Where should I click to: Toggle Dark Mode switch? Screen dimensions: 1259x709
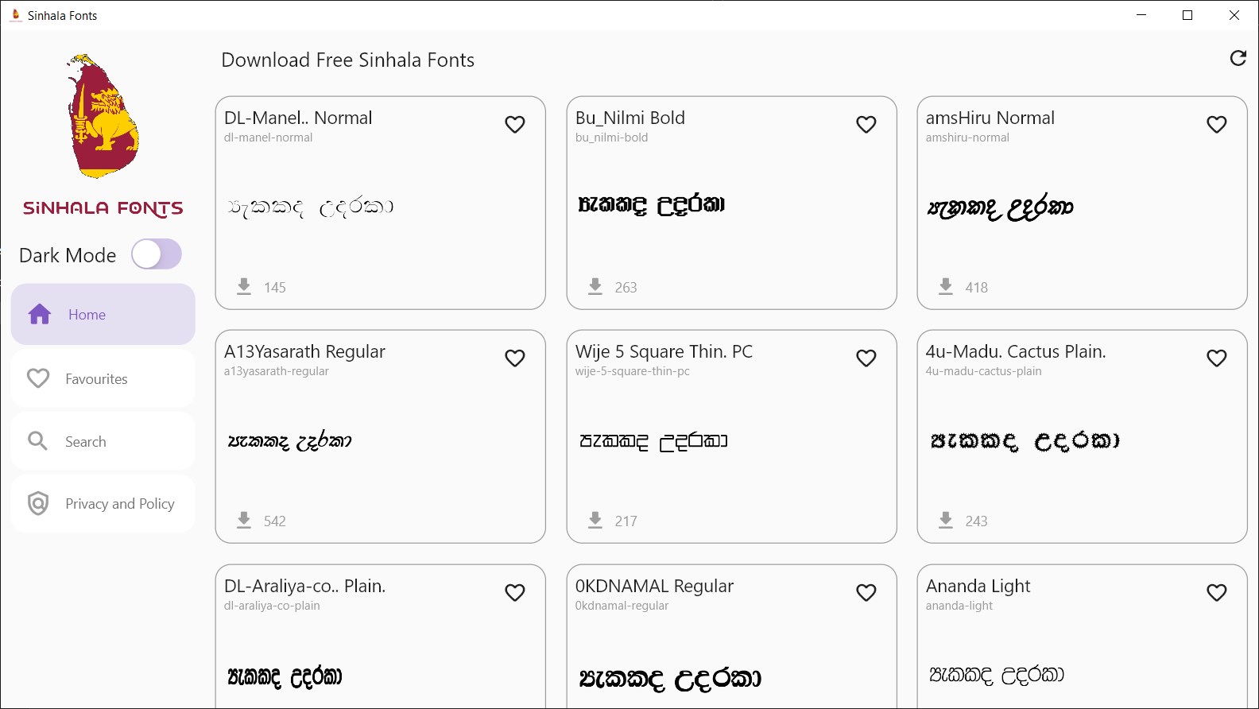pyautogui.click(x=157, y=254)
